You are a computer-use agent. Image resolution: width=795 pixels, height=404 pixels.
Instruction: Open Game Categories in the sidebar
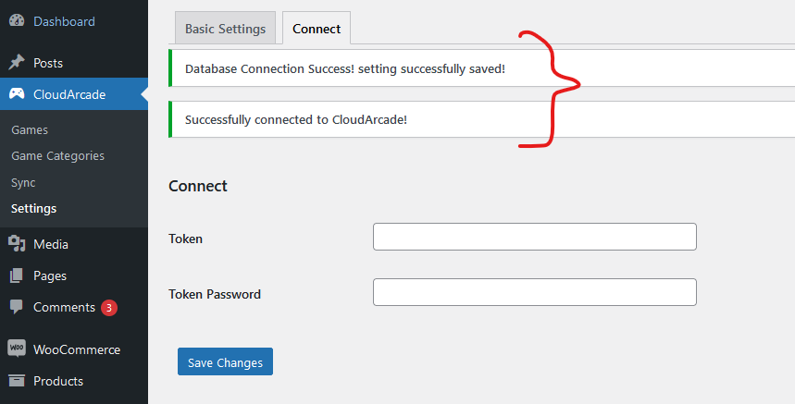[57, 156]
